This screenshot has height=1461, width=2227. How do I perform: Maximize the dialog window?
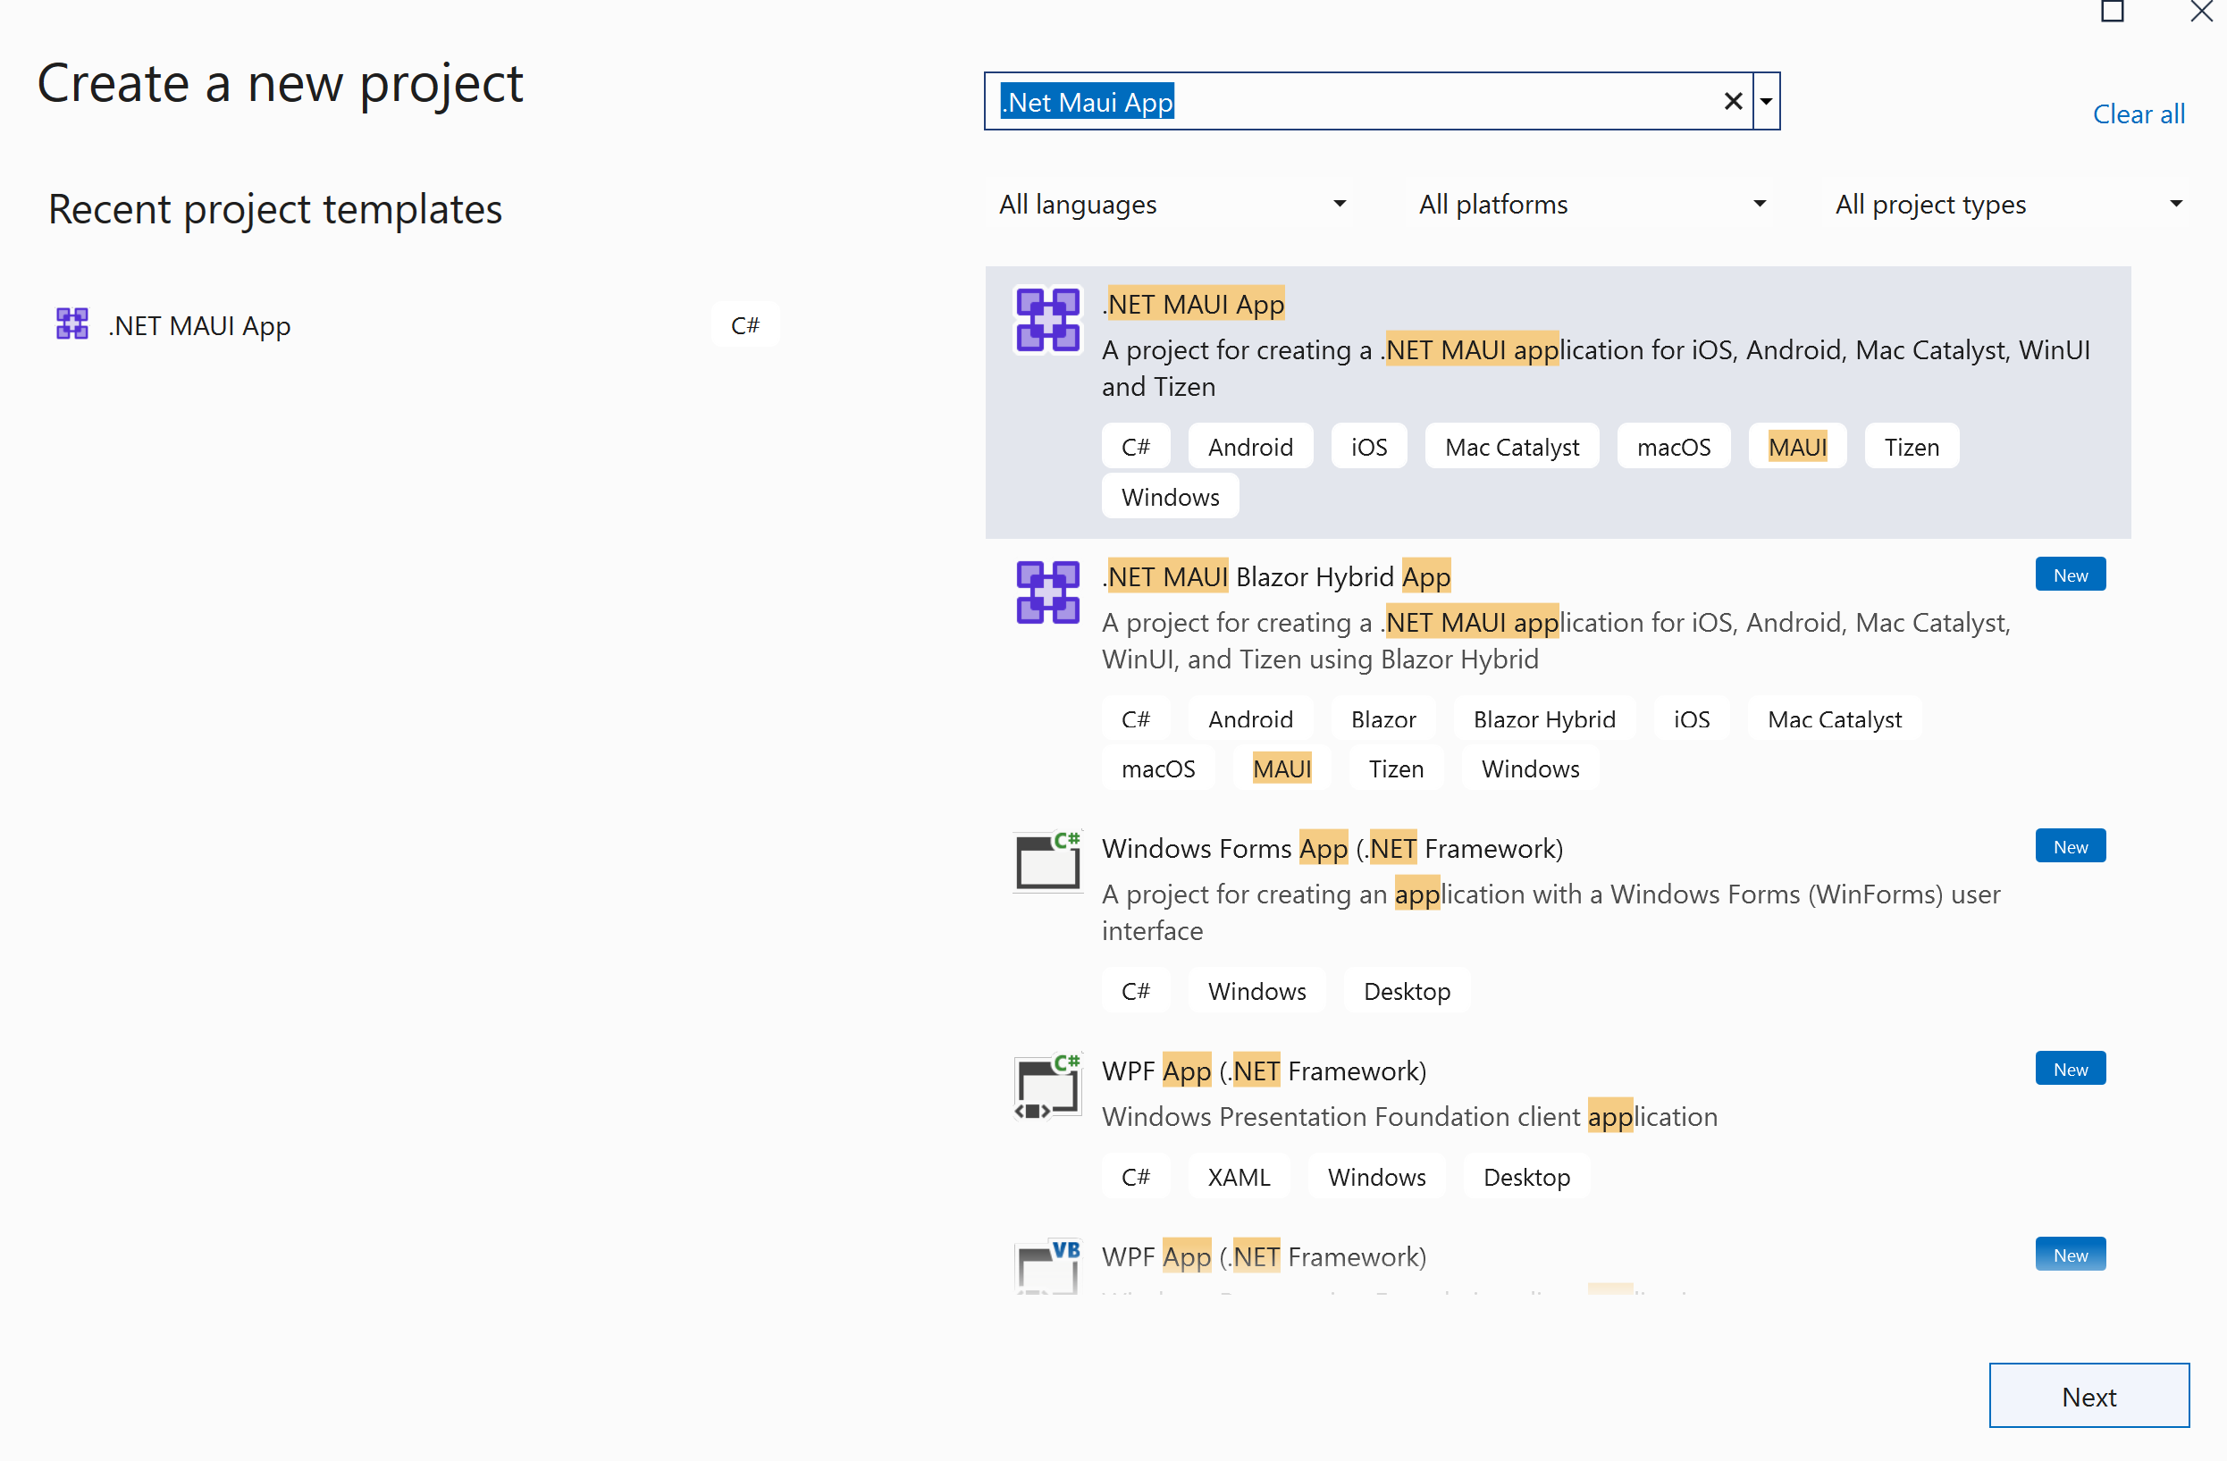[x=2112, y=12]
